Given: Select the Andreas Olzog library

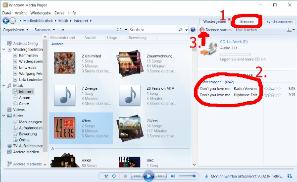Looking at the screenshot, I should pyautogui.click(x=25, y=44).
